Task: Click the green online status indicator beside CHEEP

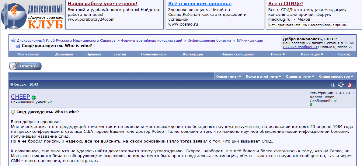Action: [33, 97]
